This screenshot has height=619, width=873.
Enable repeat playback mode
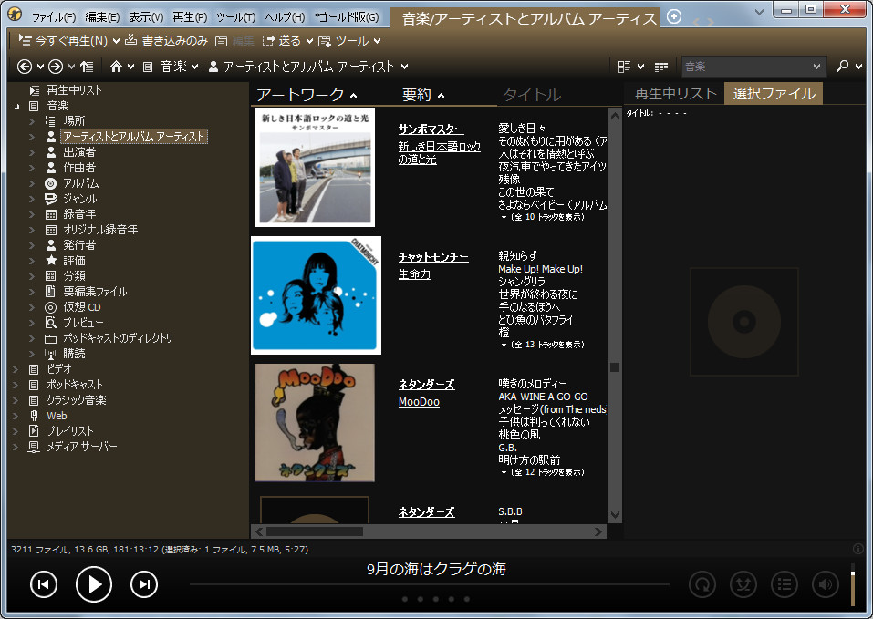(x=702, y=584)
